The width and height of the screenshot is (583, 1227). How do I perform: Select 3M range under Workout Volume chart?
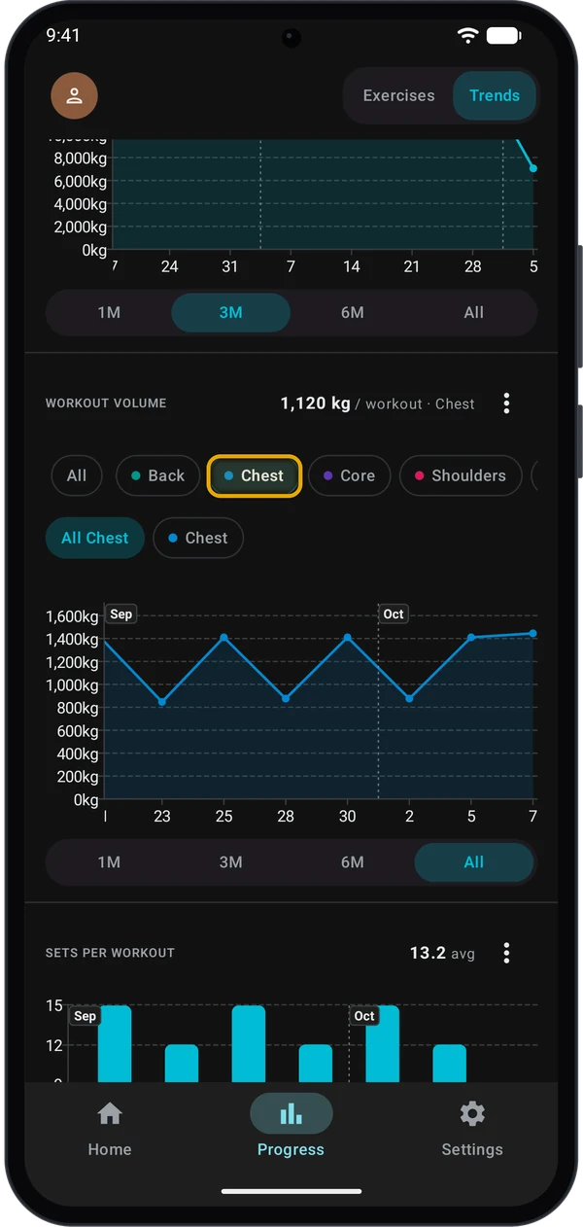point(230,862)
